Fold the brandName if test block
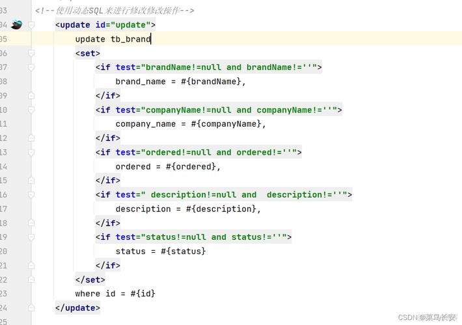 pos(31,68)
